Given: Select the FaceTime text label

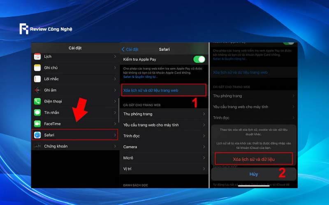Looking at the screenshot, I should [x=53, y=124].
